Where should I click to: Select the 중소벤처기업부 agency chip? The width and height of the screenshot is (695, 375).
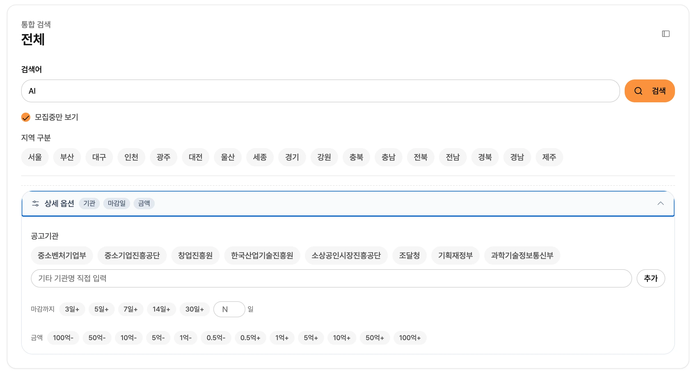click(62, 256)
